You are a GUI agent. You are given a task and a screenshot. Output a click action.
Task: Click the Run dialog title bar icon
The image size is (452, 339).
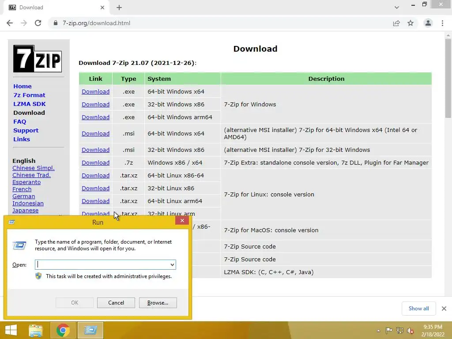(12, 222)
